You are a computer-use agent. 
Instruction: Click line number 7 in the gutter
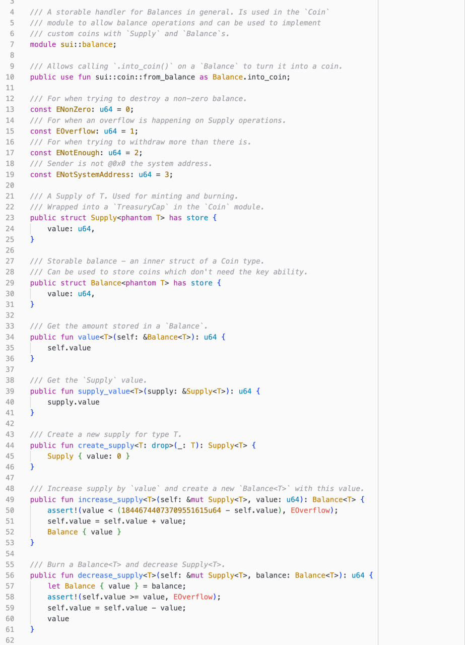(x=11, y=44)
